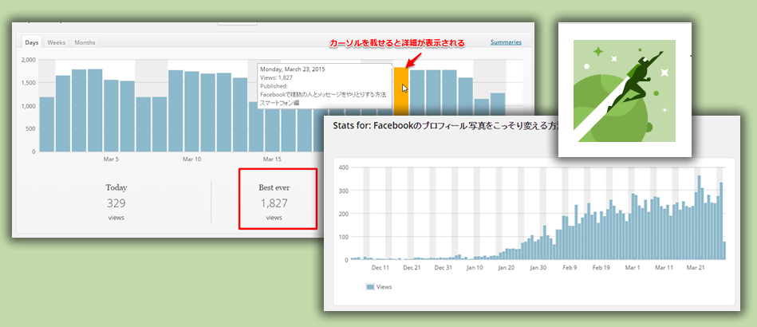Click the 'Best ever' label
This screenshot has height=327, width=757.
point(274,188)
